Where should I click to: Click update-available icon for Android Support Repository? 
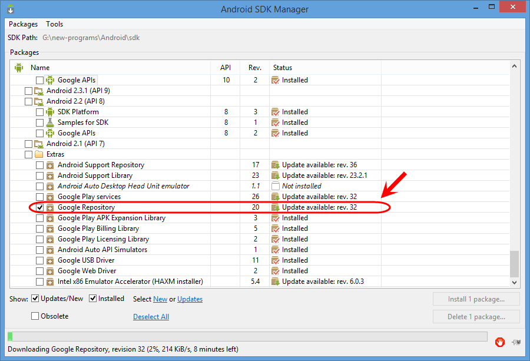(276, 165)
